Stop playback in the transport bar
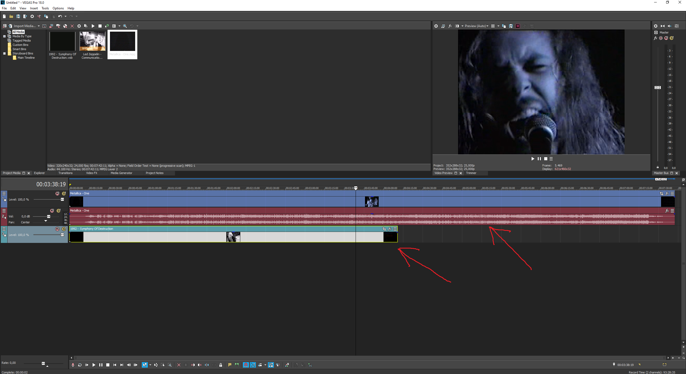Image resolution: width=686 pixels, height=374 pixels. pyautogui.click(x=108, y=365)
